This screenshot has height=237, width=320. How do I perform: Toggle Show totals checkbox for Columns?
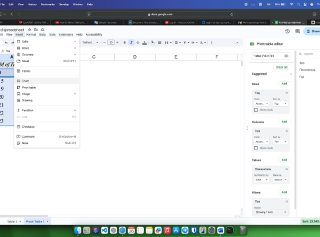coord(256,148)
